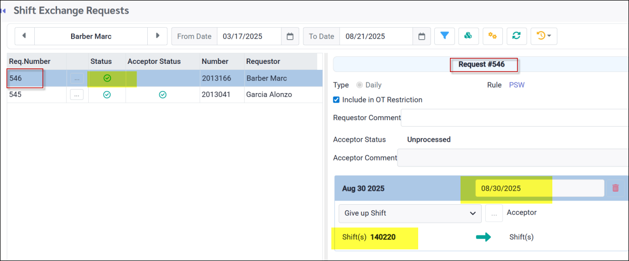Sort by the Acceptor Status column header
629x261 pixels.
pos(154,61)
